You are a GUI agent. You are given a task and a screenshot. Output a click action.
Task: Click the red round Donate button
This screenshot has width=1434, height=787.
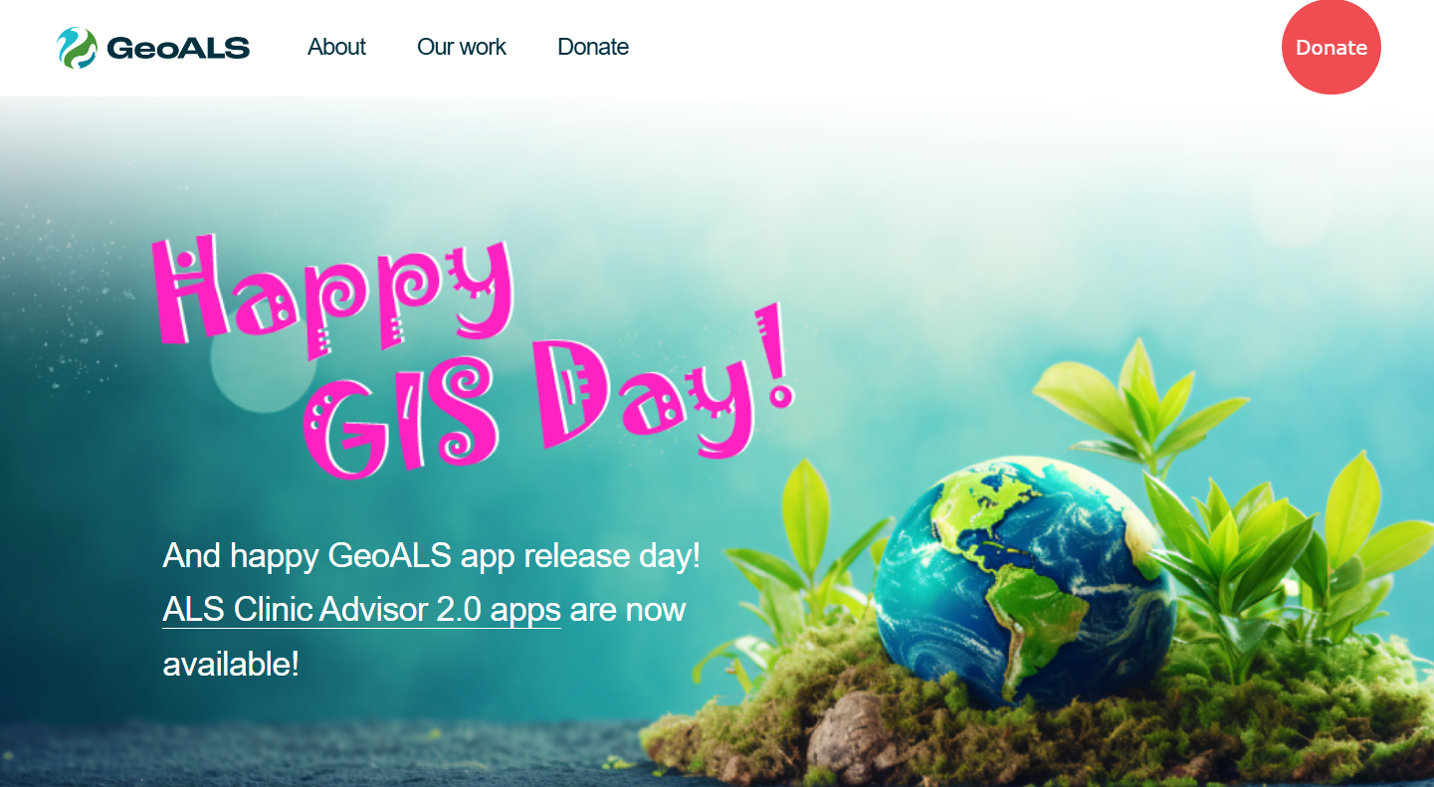[x=1332, y=47]
